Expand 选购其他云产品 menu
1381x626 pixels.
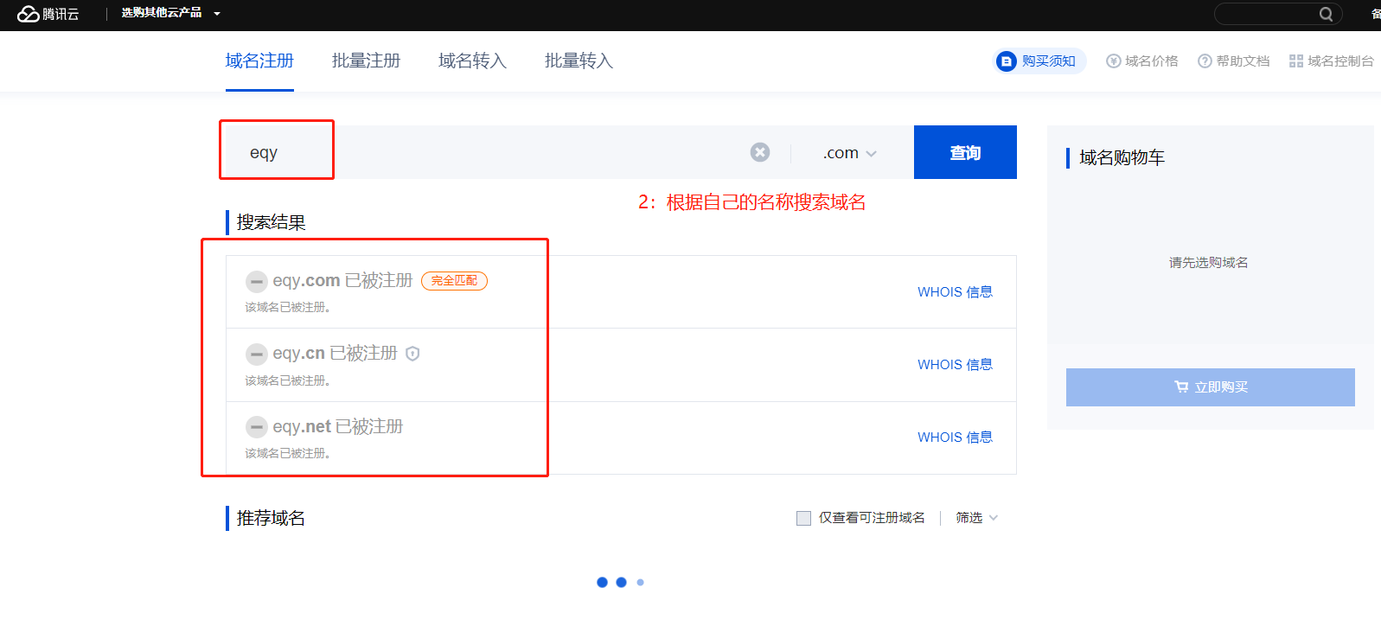170,13
